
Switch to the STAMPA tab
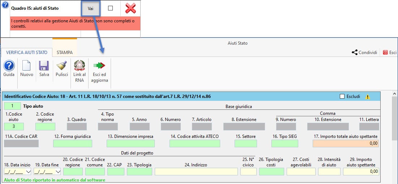coord(65,52)
